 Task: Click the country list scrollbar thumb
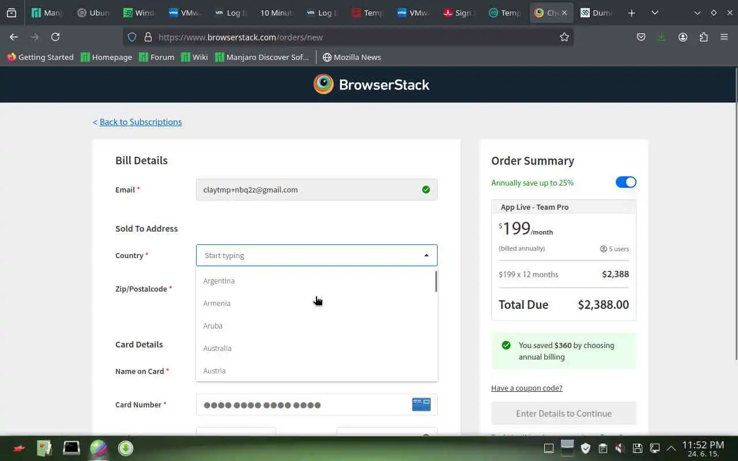point(436,281)
